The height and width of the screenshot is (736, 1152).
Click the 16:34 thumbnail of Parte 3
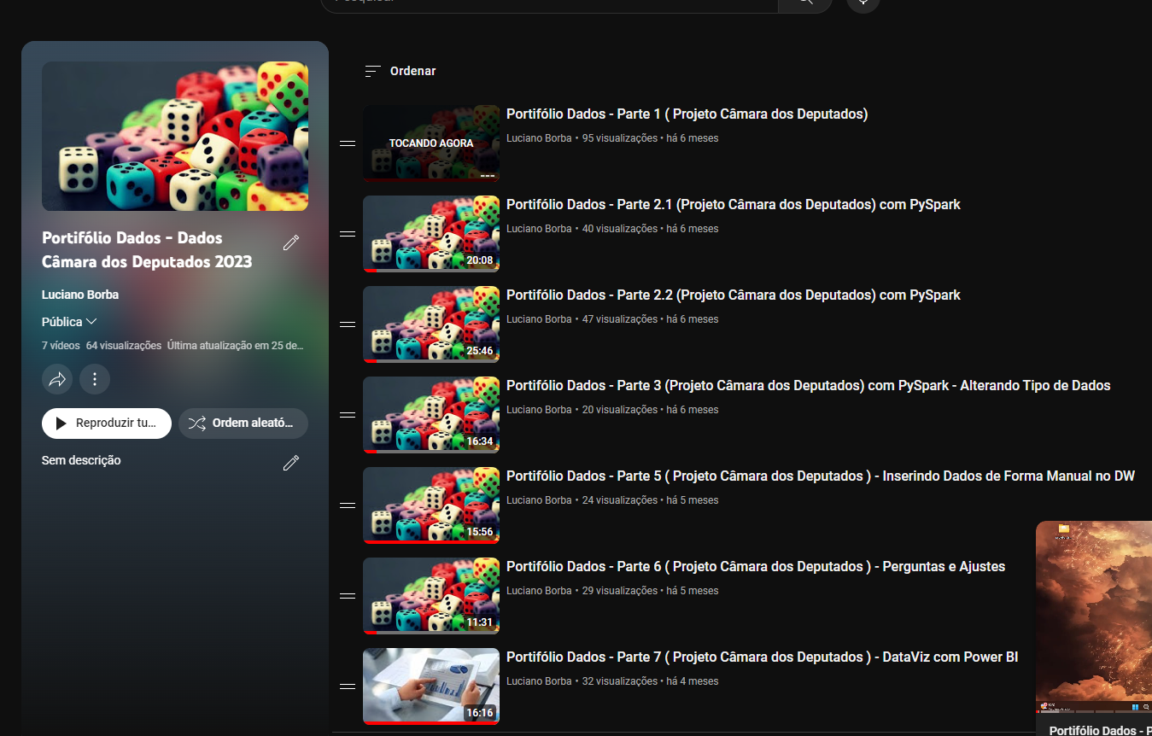coord(431,415)
